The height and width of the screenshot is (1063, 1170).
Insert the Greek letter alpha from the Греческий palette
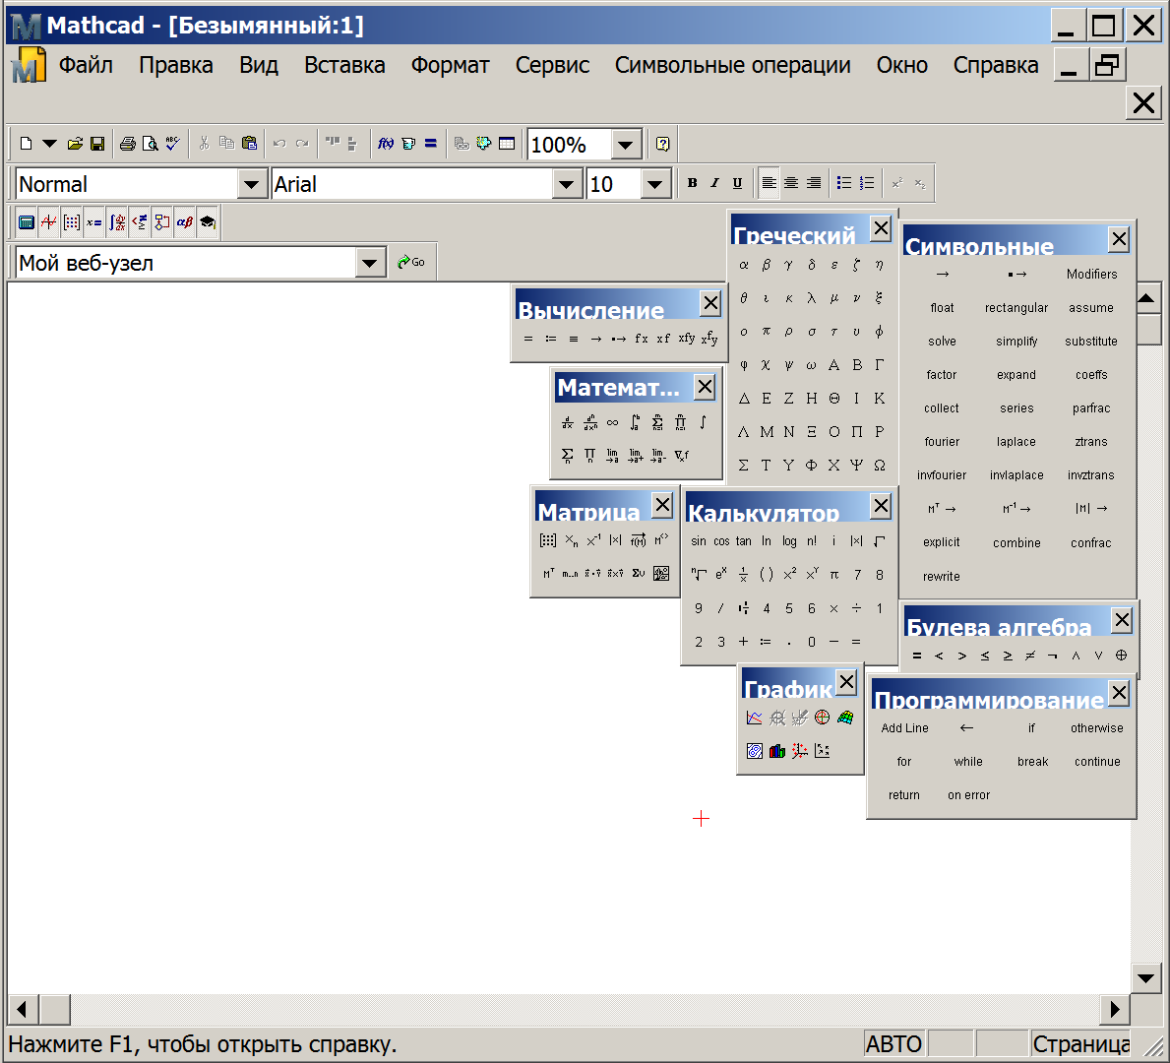[744, 264]
